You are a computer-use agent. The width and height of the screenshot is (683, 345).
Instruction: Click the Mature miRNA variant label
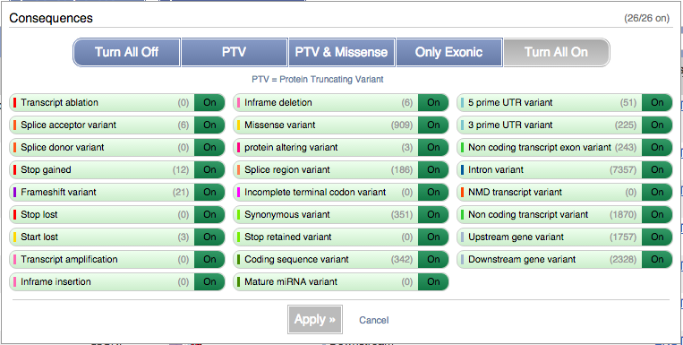point(291,281)
